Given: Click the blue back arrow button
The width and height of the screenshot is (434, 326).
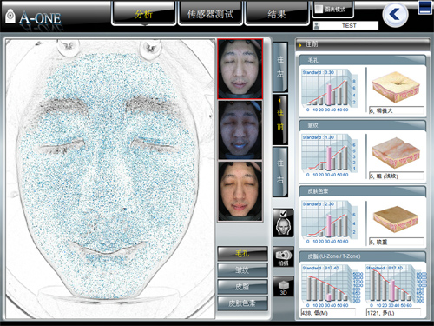Looking at the screenshot, I should click(395, 15).
